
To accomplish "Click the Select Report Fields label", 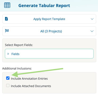I will 19,45.
